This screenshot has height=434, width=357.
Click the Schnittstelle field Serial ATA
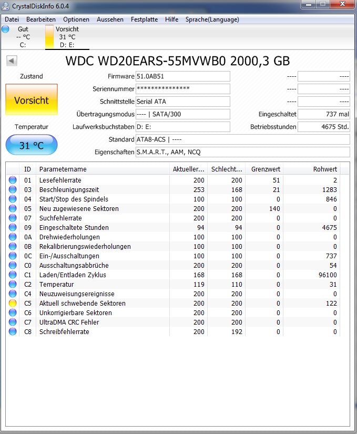[183, 102]
